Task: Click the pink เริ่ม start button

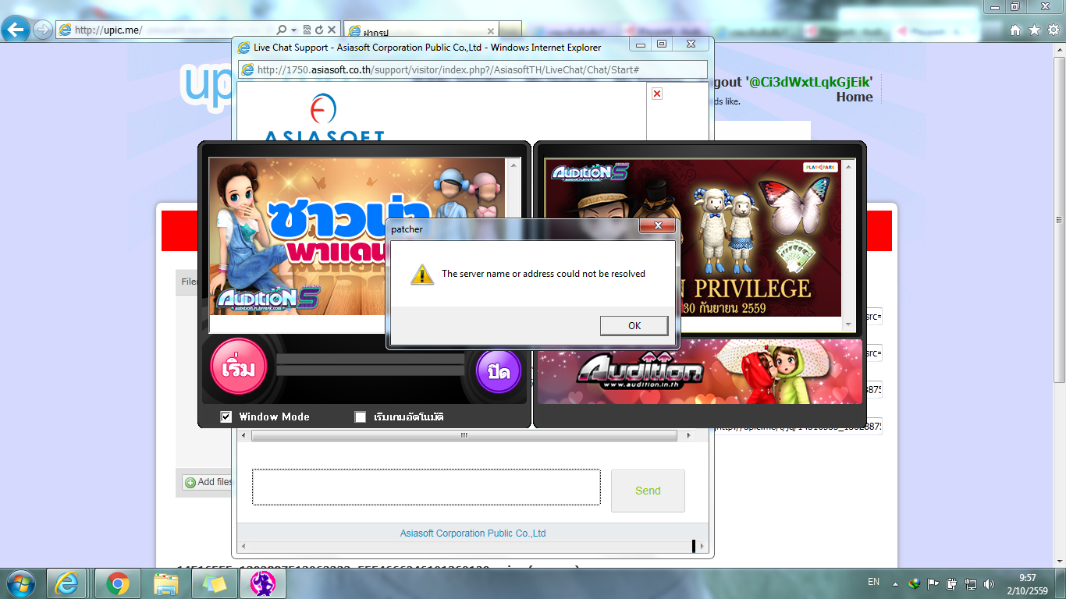Action: tap(239, 368)
